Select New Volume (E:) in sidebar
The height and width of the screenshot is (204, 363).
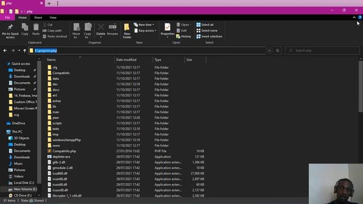25,189
